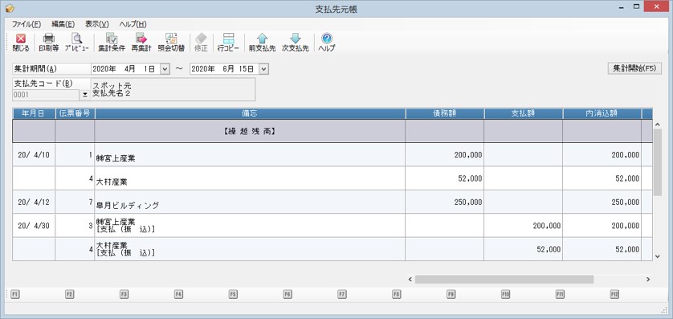Click the 照会切替 toggle icon
This screenshot has height=319, width=673.
pos(171,43)
